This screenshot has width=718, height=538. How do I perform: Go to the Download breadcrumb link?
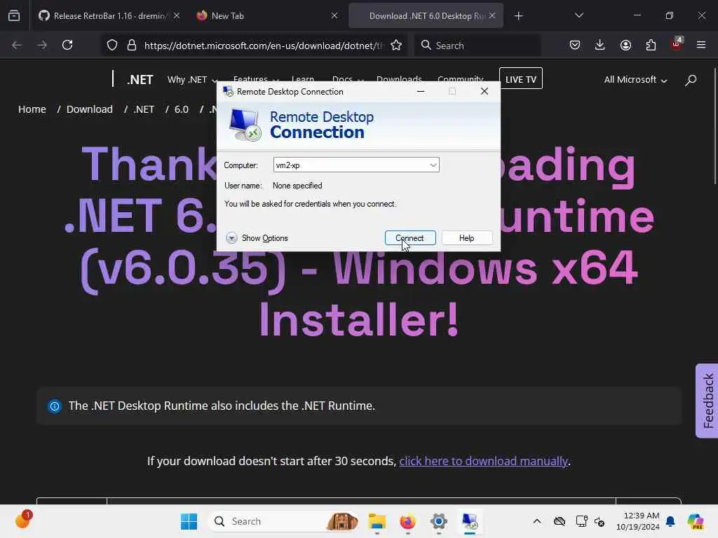89,109
